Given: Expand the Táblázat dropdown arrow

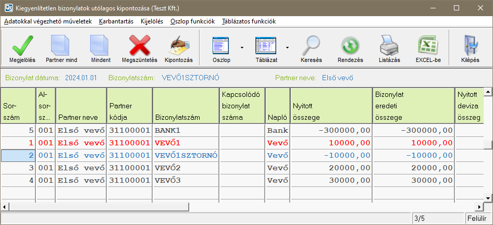Looking at the screenshot, I should 287,47.
